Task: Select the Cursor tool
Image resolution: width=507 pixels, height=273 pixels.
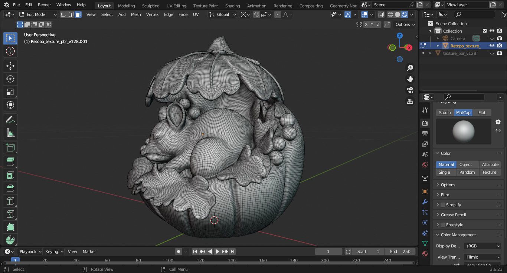Action: coord(10,51)
